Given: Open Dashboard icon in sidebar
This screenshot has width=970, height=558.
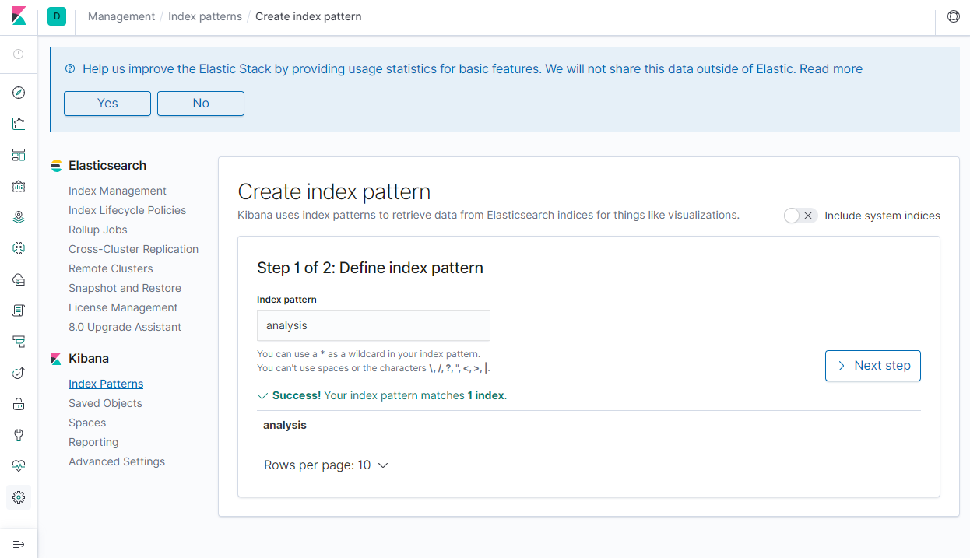Looking at the screenshot, I should [19, 155].
